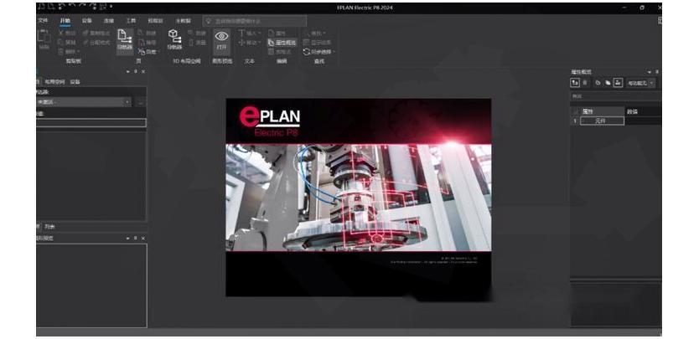Pin the left navigator panel
This screenshot has height=339, width=699.
[x=136, y=72]
